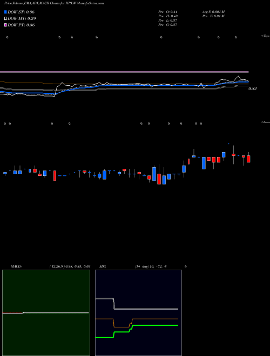Click the 'Avg V: 0.001 M' value

[x=213, y=12]
